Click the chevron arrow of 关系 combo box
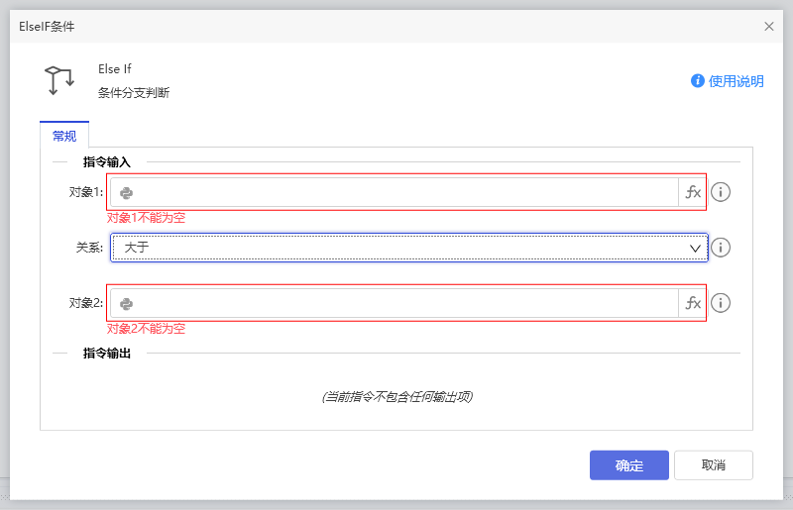Image resolution: width=793 pixels, height=510 pixels. click(x=695, y=248)
